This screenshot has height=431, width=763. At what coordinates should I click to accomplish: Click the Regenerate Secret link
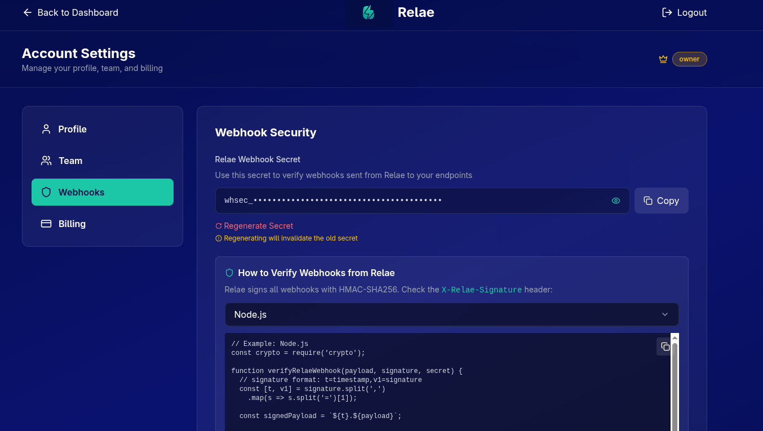coord(254,225)
